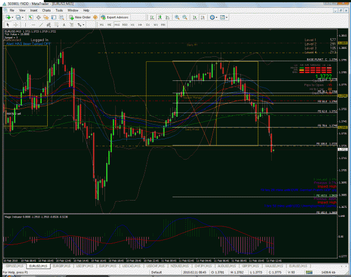Click tab strip left scroll arrow
Viewport: 351px width, 277px height.
342,266
